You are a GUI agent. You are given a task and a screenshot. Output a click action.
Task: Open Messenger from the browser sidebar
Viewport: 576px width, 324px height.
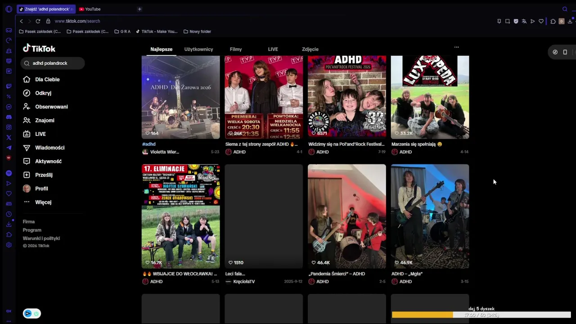[9, 107]
